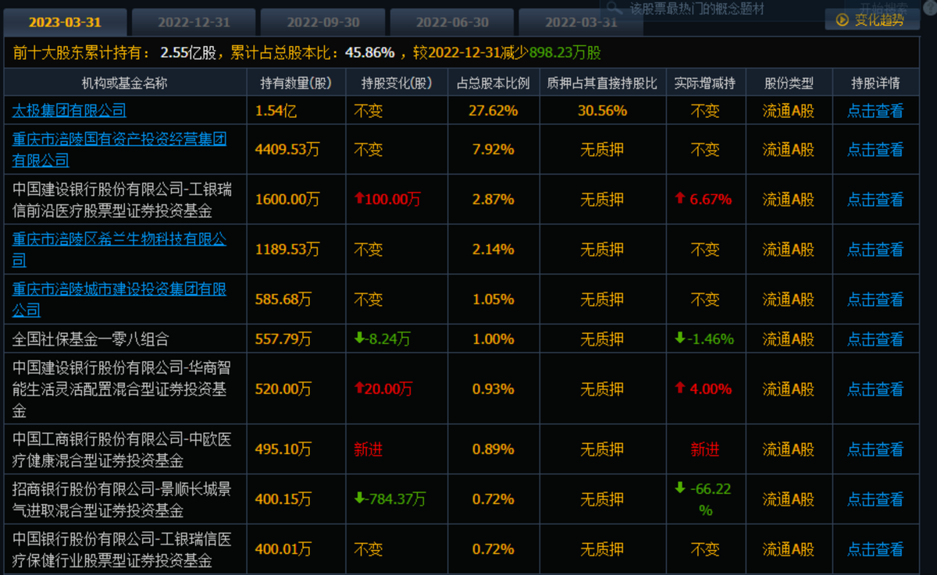Click the green down arrow by -784.37万
The height and width of the screenshot is (575, 937).
click(x=359, y=498)
